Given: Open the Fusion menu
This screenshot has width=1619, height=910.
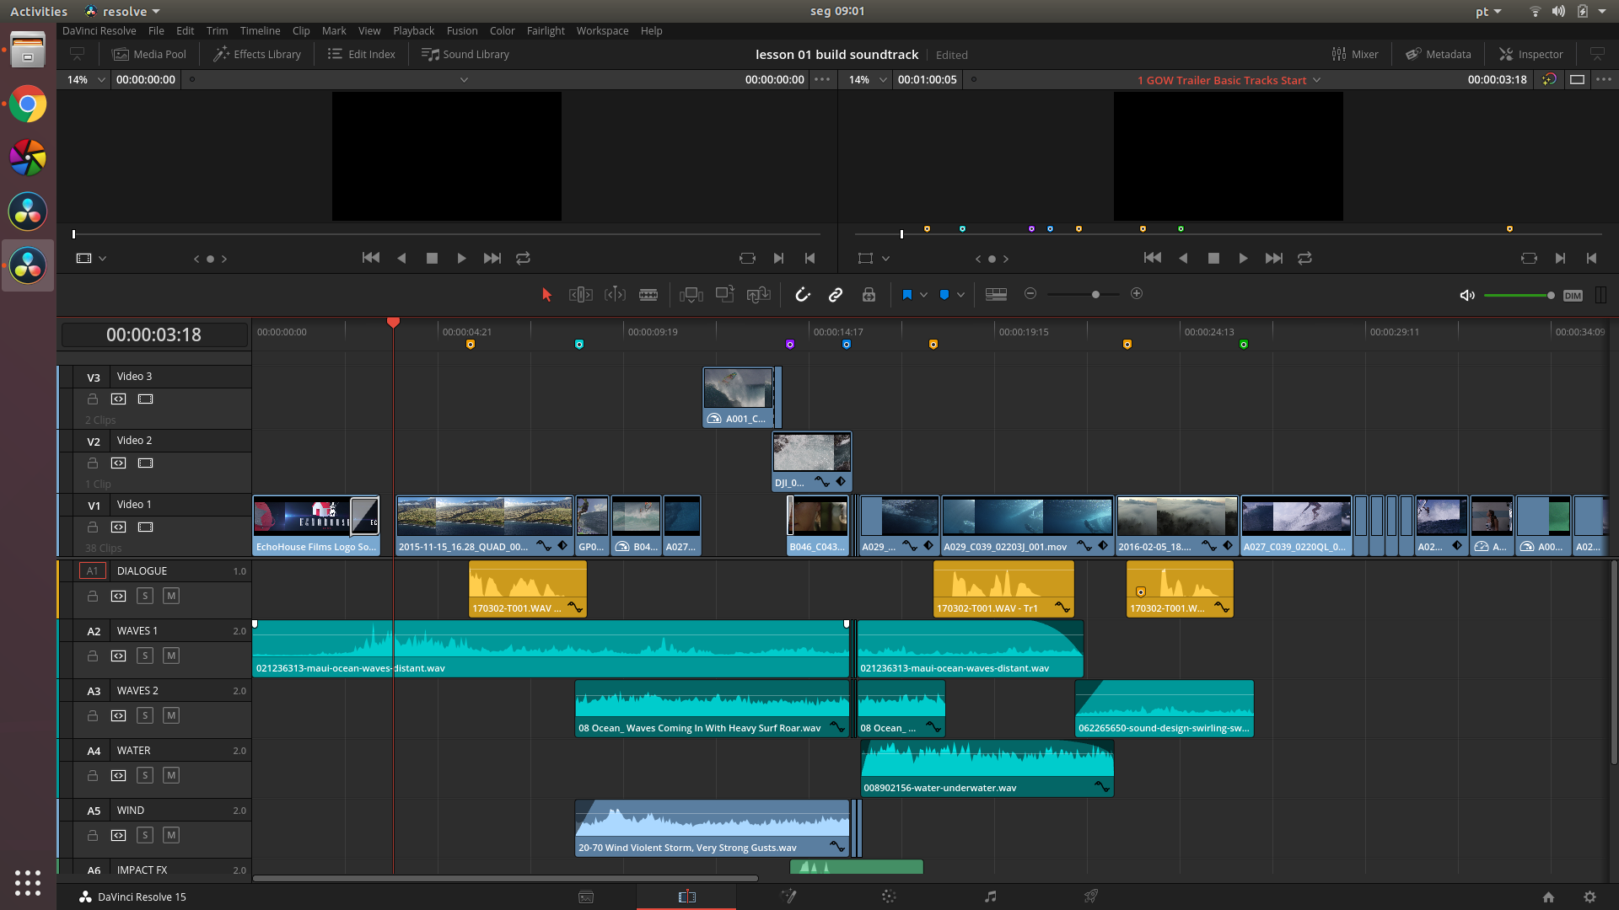Looking at the screenshot, I should click(462, 30).
